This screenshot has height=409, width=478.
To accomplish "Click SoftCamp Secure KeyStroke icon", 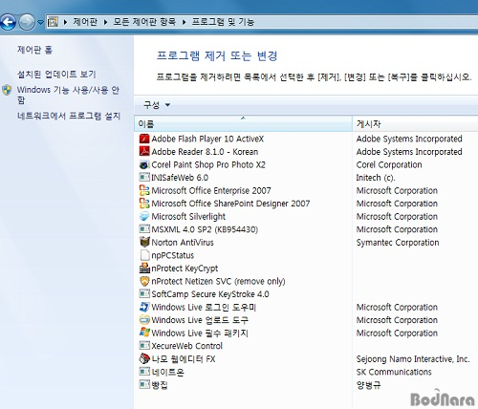I will pyautogui.click(x=144, y=293).
